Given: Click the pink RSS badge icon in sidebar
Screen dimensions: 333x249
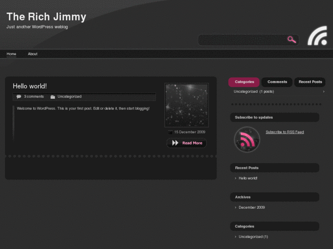Looking at the screenshot, I should coord(247,139).
